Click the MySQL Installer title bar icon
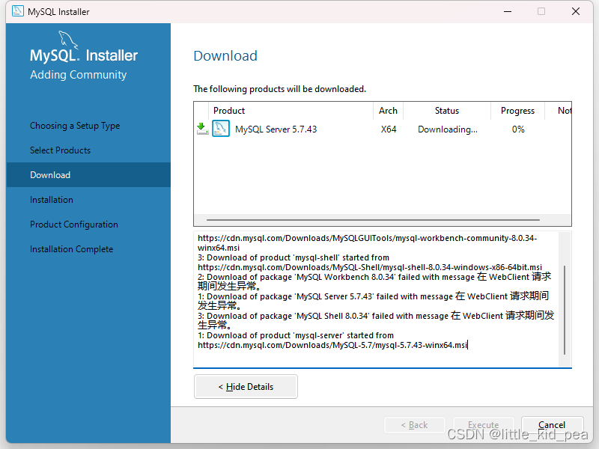The width and height of the screenshot is (599, 449). click(17, 11)
